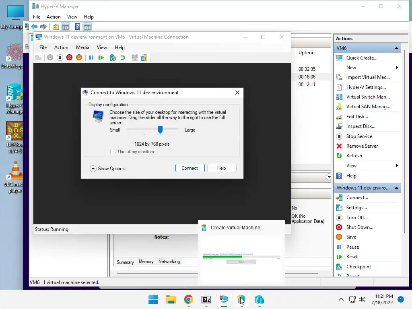Click Ctrl+Alt+Delete keyboard icon in VM toolbar

pos(38,58)
